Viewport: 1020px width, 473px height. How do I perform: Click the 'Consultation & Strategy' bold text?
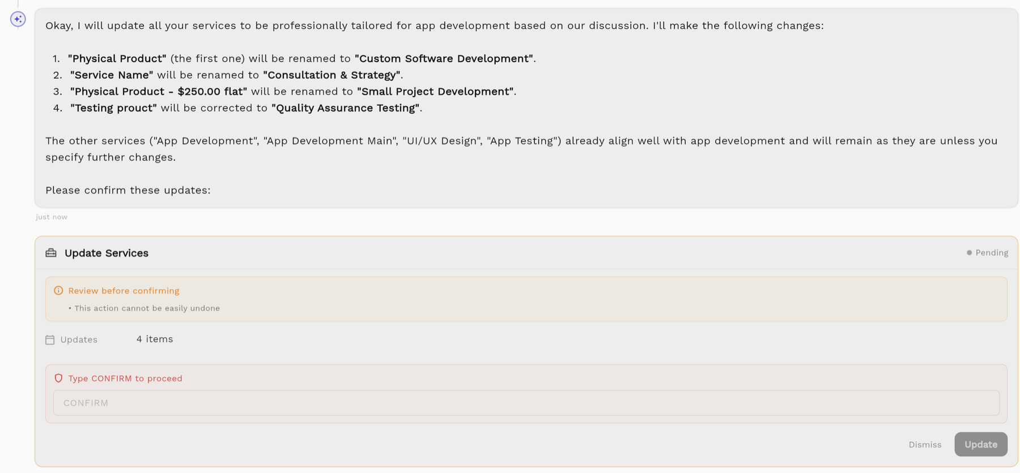point(332,75)
